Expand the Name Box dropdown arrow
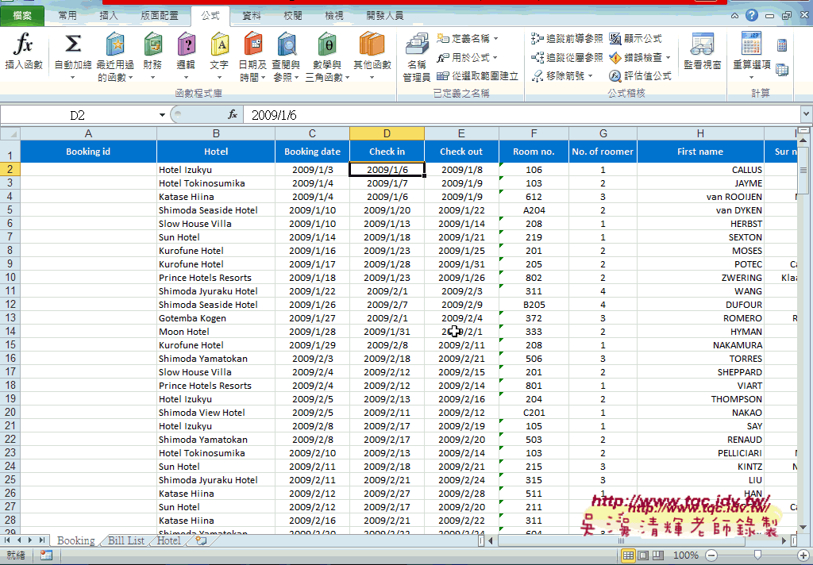Viewport: 813px width, 565px height. click(162, 115)
